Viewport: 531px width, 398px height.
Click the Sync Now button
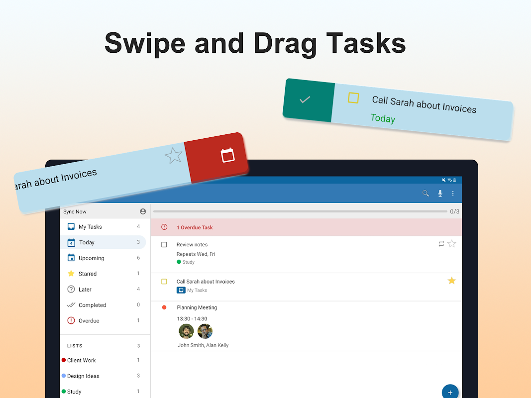[x=75, y=211]
